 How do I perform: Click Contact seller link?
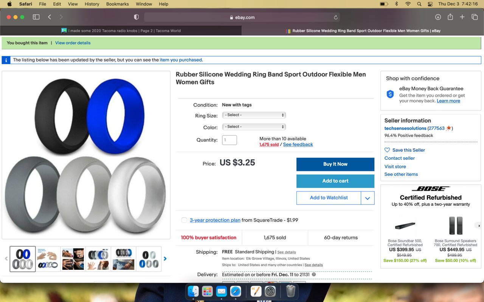pyautogui.click(x=400, y=158)
